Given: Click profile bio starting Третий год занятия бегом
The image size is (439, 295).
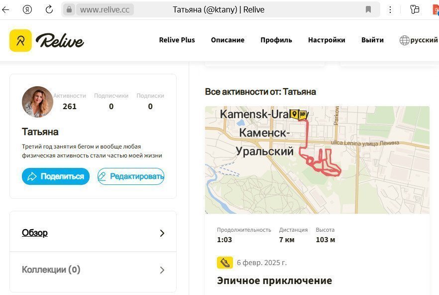Looking at the screenshot, I should point(92,151).
